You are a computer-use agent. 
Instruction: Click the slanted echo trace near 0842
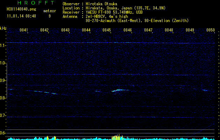(x=45, y=92)
